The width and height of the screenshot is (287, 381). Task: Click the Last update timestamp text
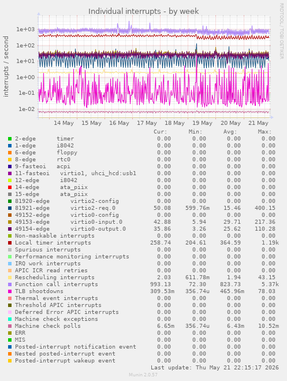215,368
